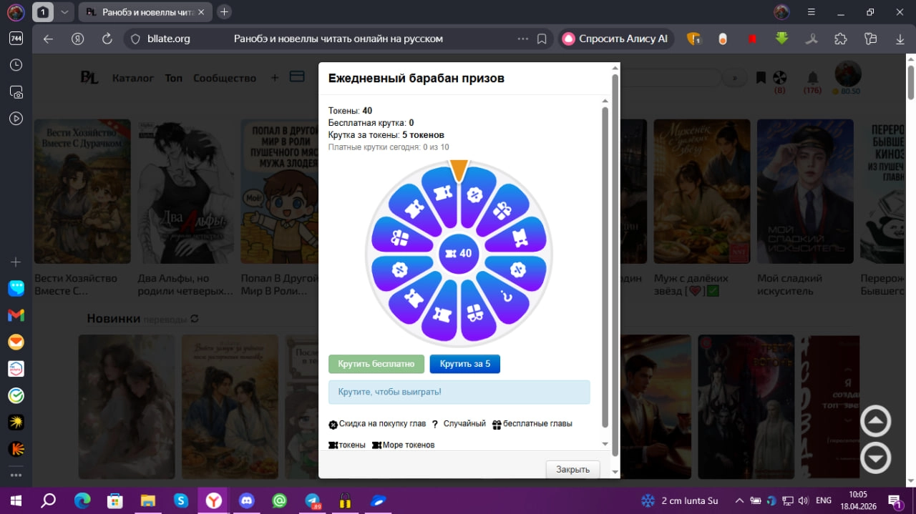The height and width of the screenshot is (514, 916).
Task: Open Discord from the taskbar
Action: (247, 500)
